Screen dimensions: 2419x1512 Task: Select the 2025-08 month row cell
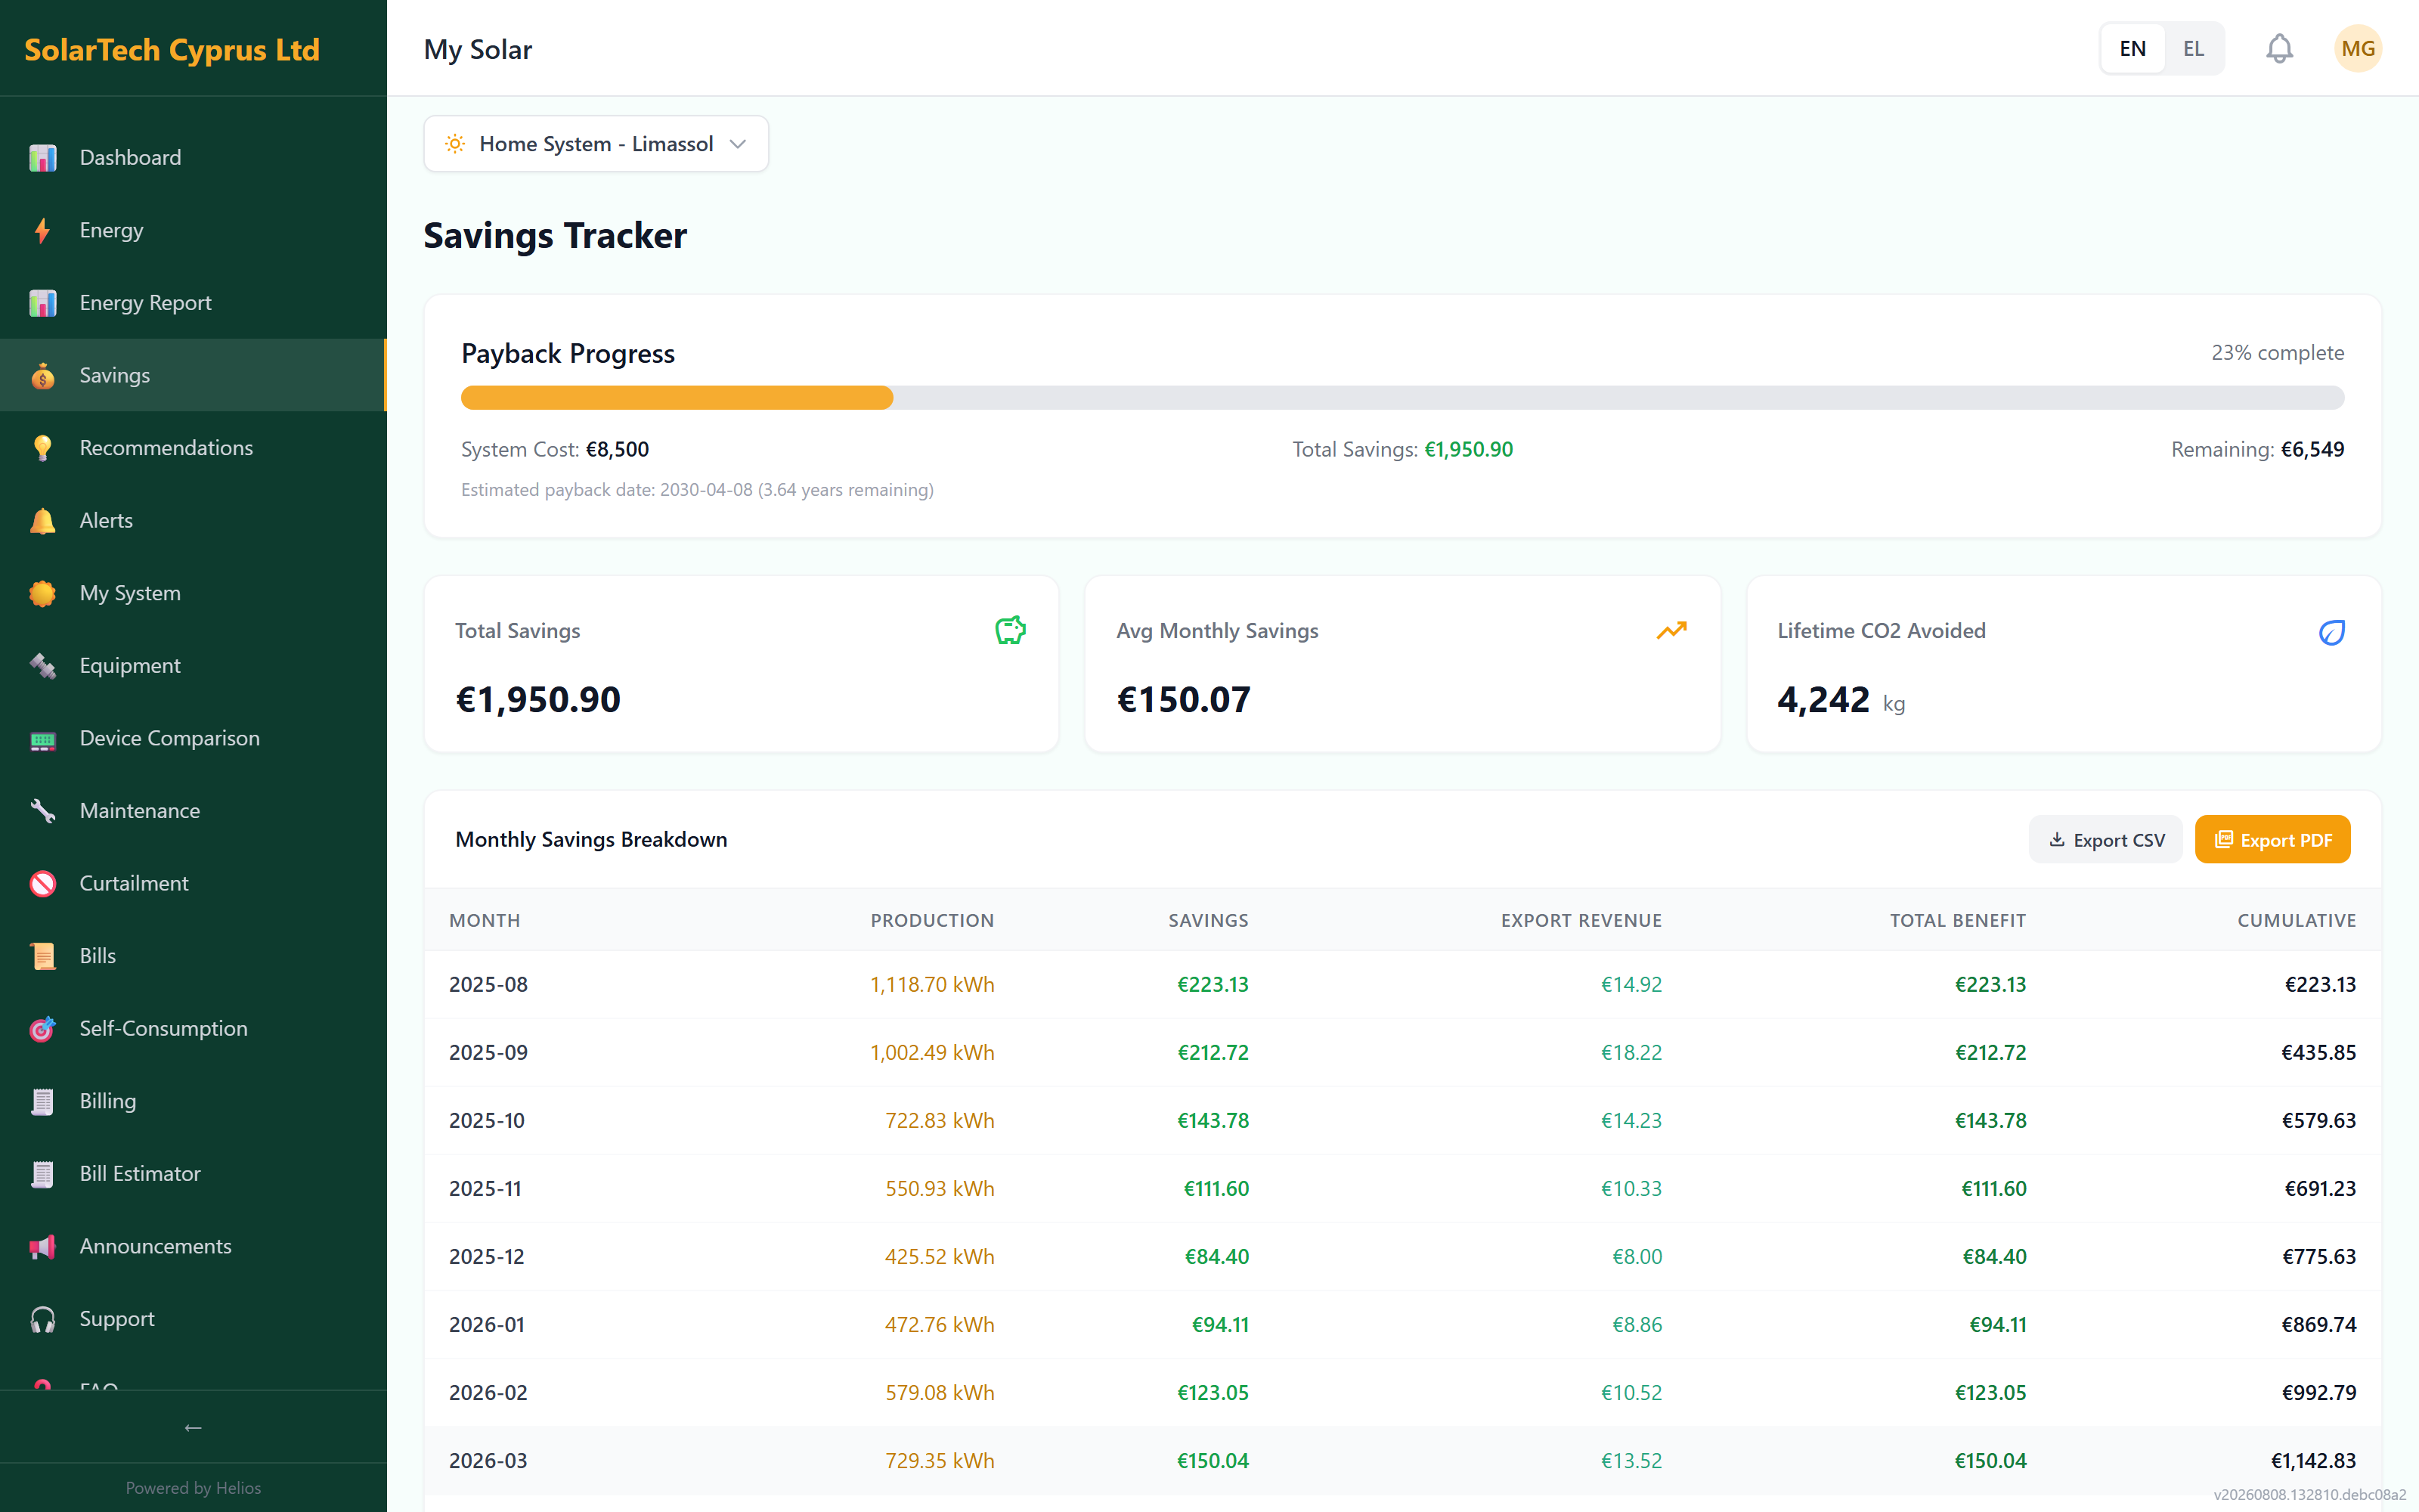pyautogui.click(x=488, y=985)
